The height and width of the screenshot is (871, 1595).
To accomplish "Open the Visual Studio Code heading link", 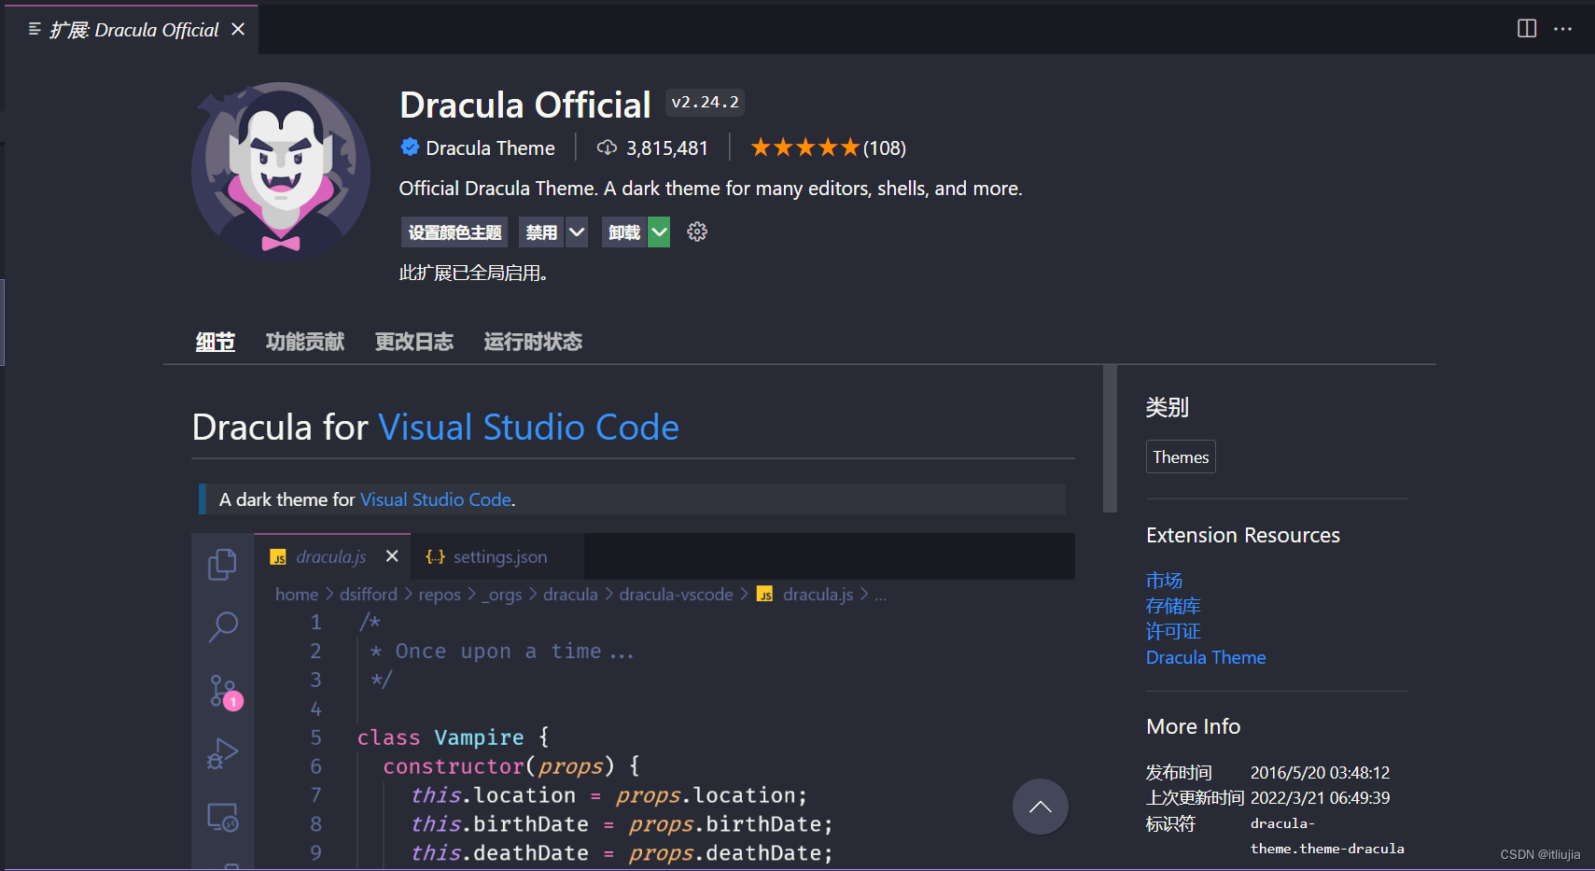I will (x=528, y=428).
